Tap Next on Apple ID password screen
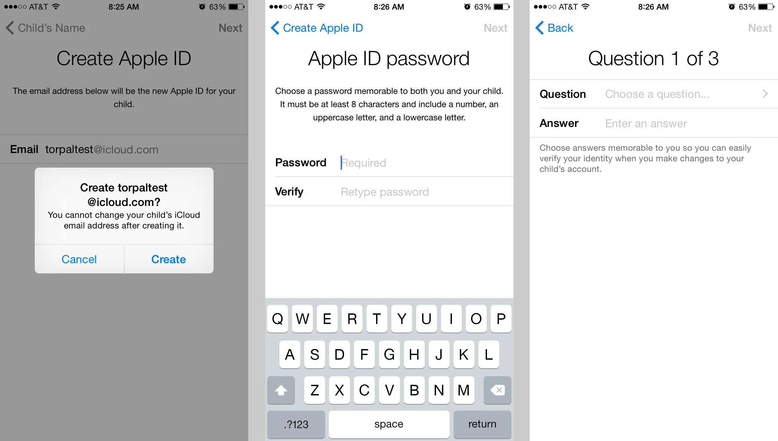778x441 pixels. coord(494,28)
